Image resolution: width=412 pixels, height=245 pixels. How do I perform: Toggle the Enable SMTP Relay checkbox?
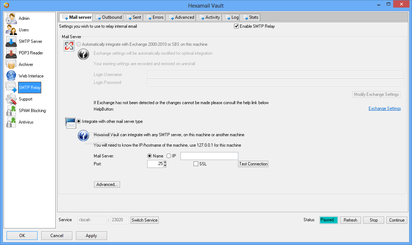click(x=236, y=26)
